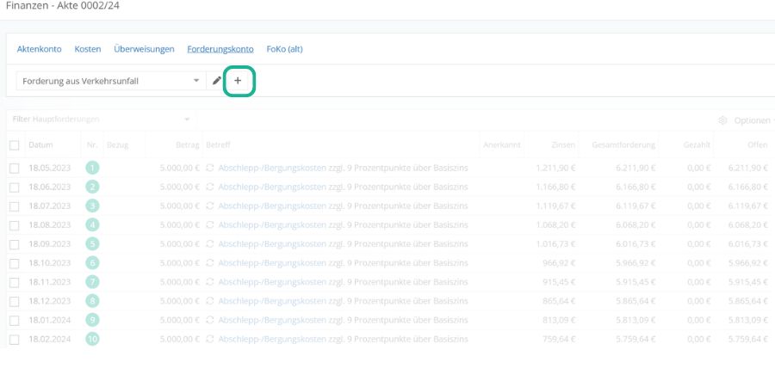Viewport: 775px width, 387px height.
Task: Go to the FoKo (alt) tab
Action: [x=284, y=49]
